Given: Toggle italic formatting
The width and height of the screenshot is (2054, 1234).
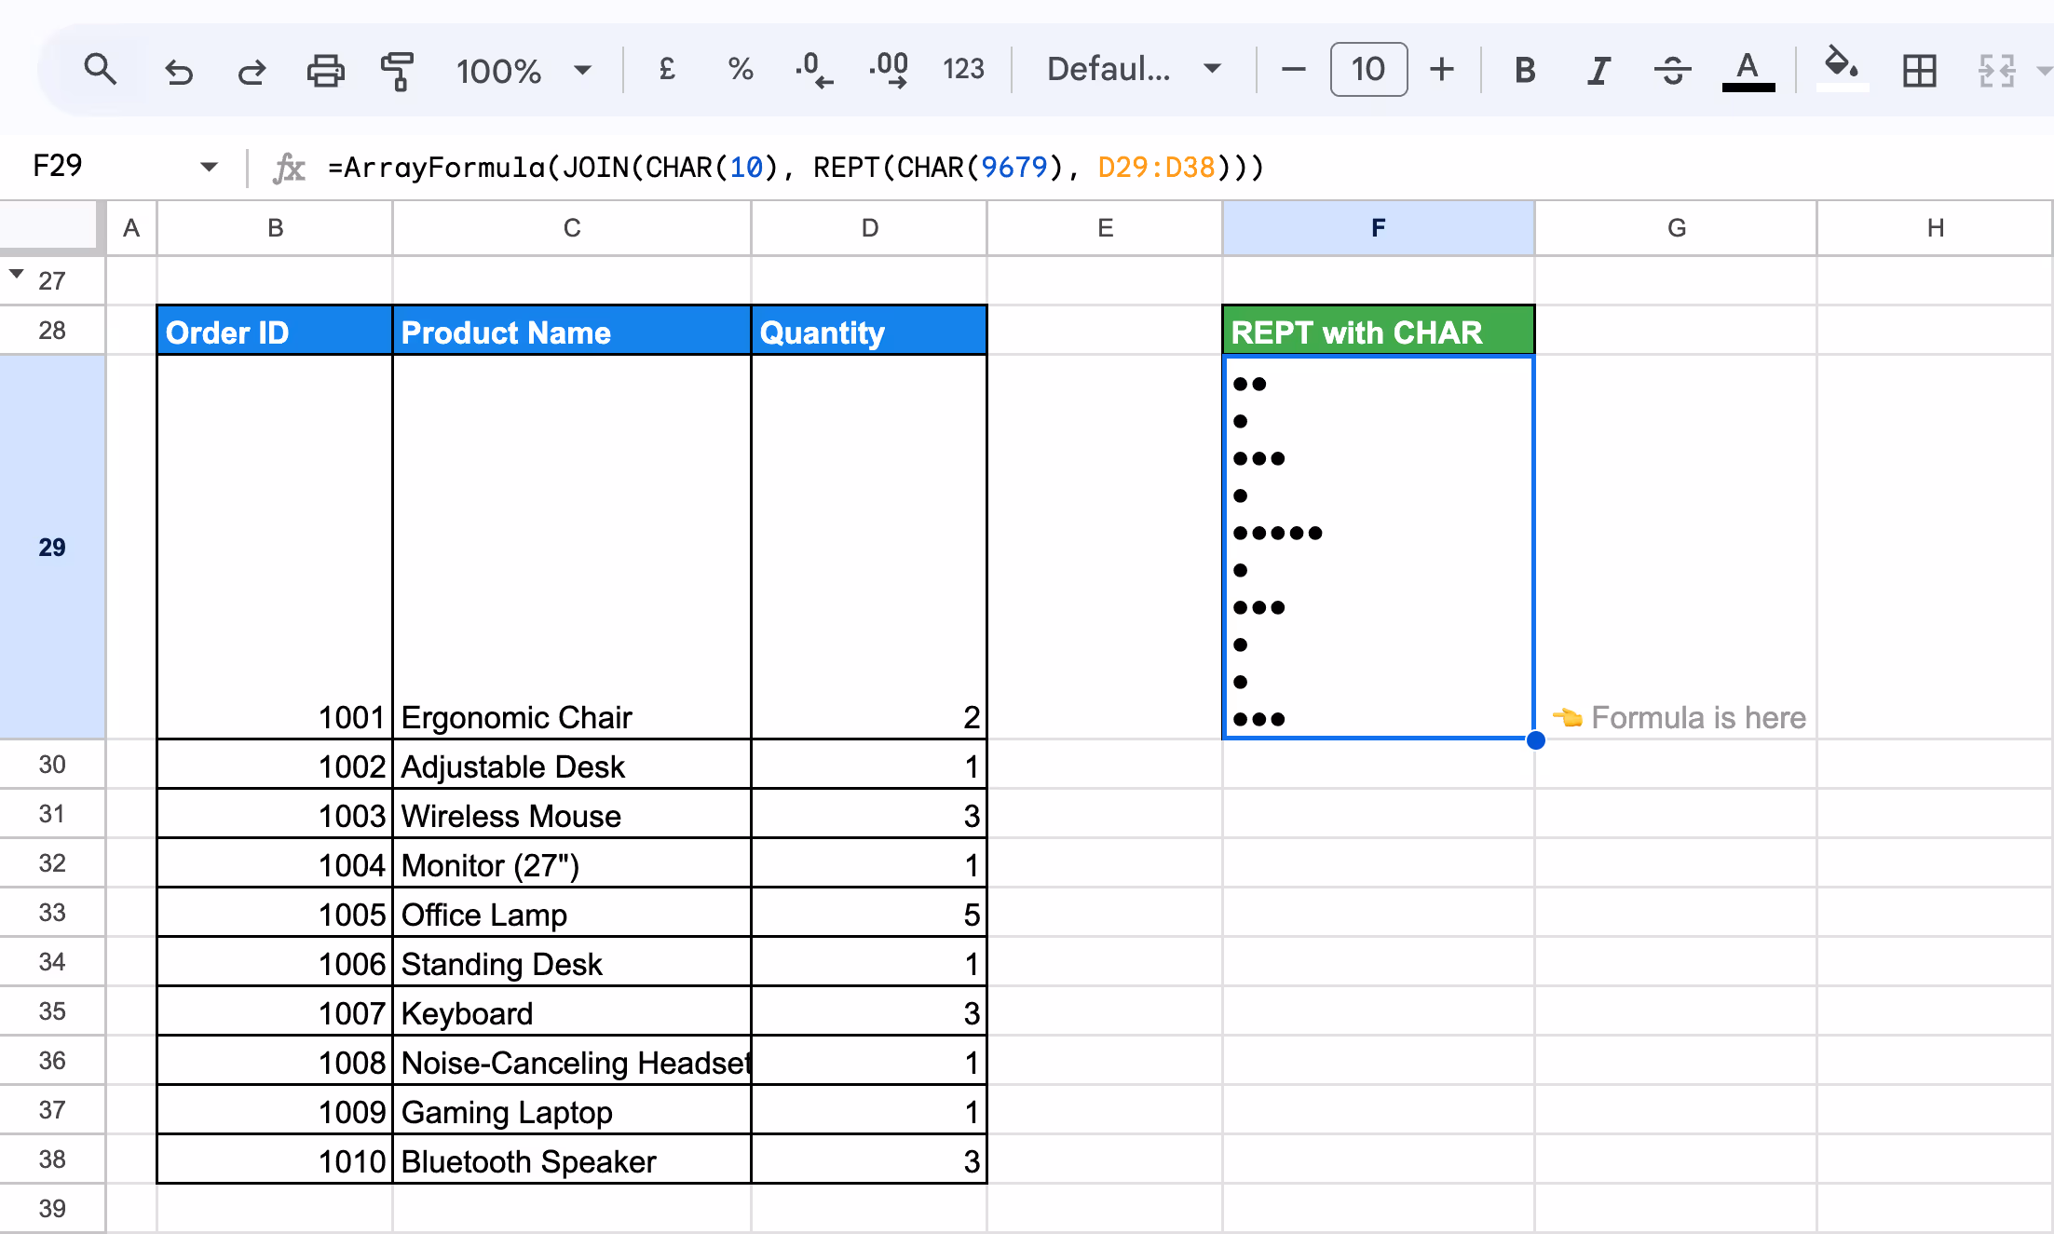Looking at the screenshot, I should pos(1598,71).
